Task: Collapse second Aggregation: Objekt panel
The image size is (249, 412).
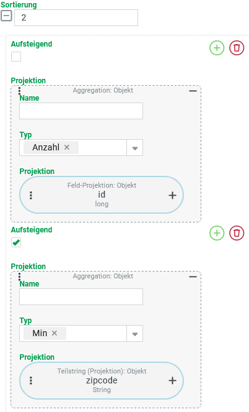Action: pyautogui.click(x=193, y=277)
